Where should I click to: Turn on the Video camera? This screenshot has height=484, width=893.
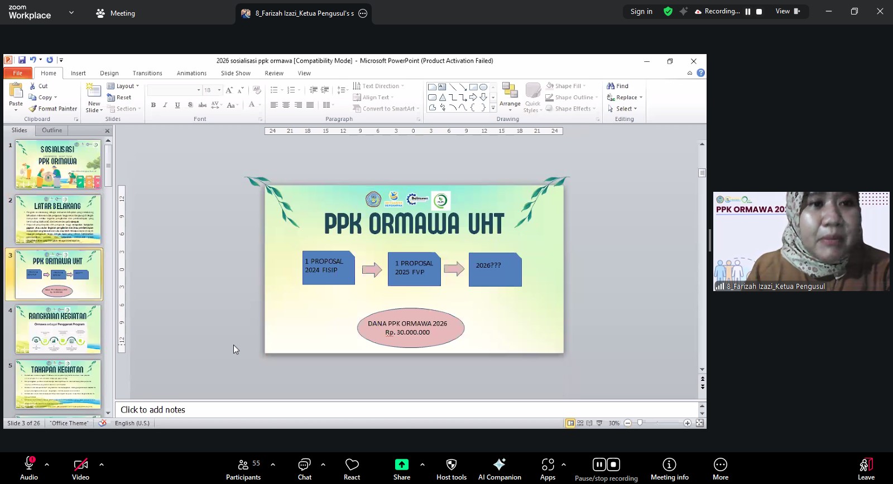[80, 465]
